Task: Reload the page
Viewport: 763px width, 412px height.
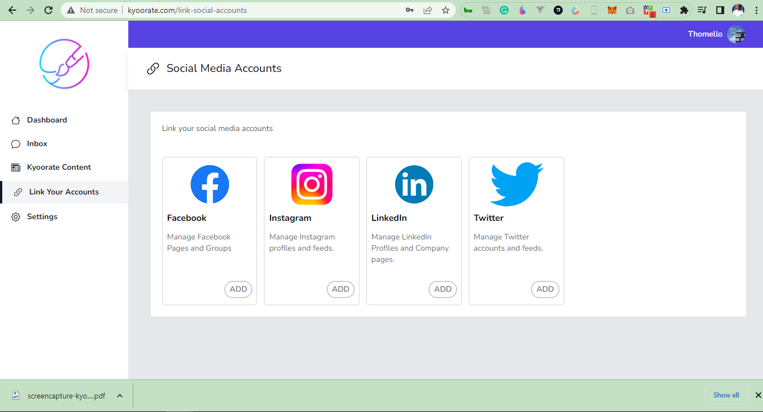Action: pos(48,10)
